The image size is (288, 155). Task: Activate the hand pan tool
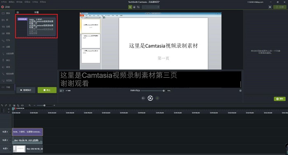[134, 7]
